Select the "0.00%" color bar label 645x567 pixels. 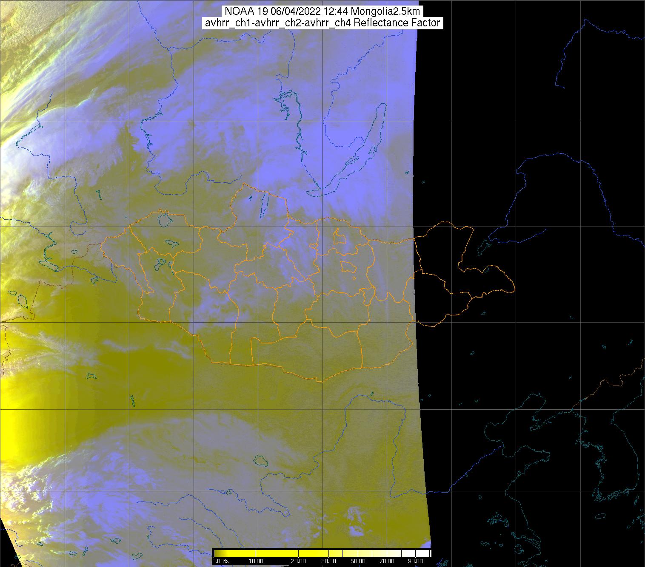[x=220, y=561]
